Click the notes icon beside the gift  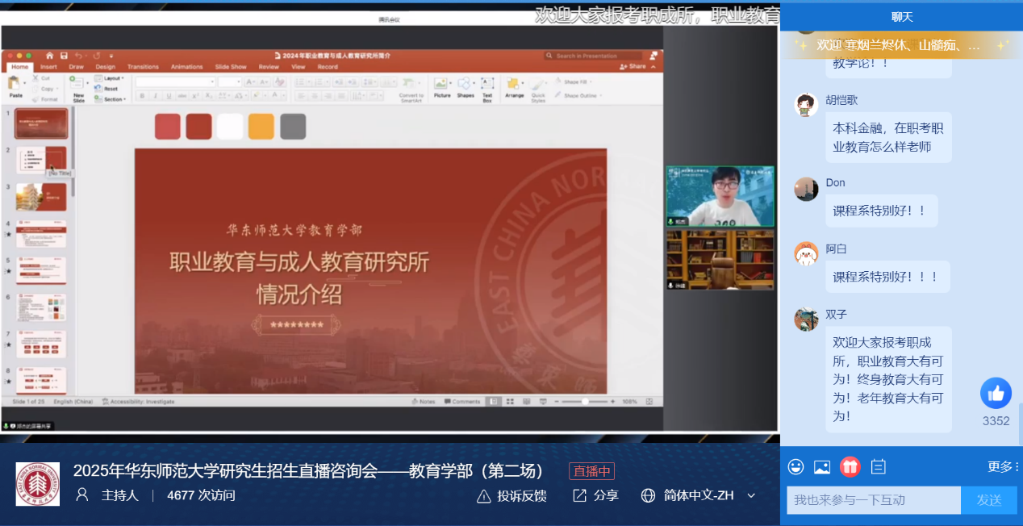879,466
